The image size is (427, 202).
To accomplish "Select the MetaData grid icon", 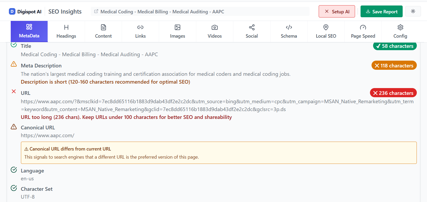I will tap(29, 27).
